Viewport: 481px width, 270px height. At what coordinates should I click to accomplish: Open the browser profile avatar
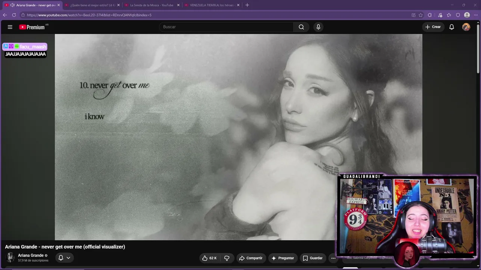click(467, 15)
